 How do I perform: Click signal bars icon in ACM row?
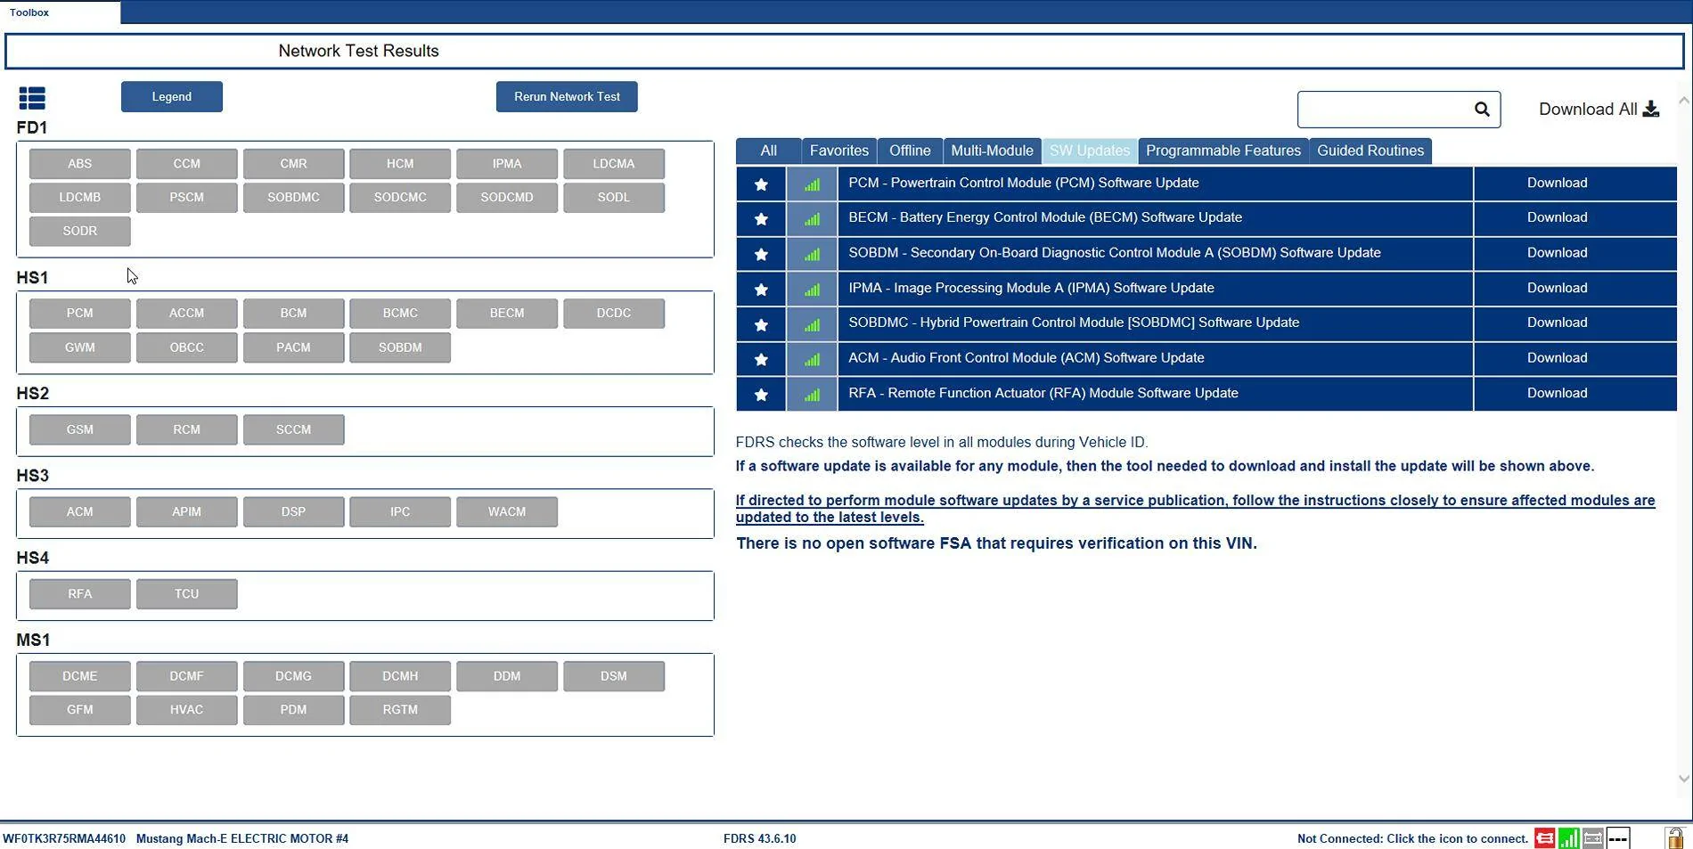point(812,360)
